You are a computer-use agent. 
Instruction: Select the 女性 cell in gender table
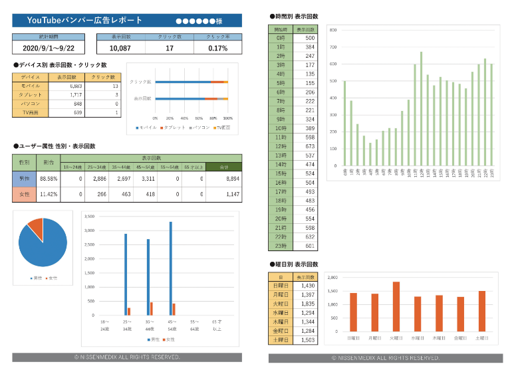tap(25, 194)
